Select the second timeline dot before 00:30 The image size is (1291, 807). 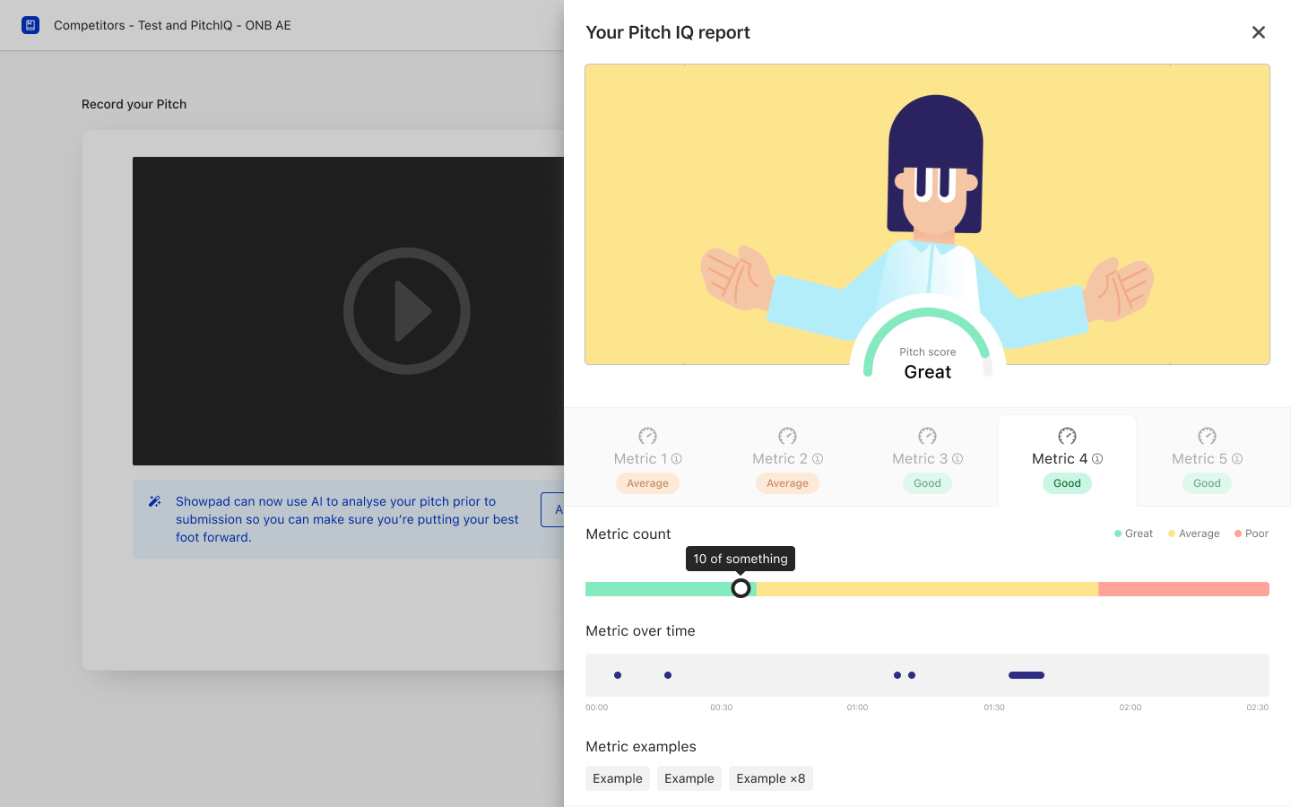(x=668, y=675)
